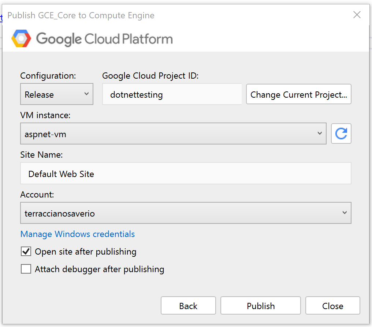Click Change Current Project button
Viewport: 372px width, 327px height.
298,94
